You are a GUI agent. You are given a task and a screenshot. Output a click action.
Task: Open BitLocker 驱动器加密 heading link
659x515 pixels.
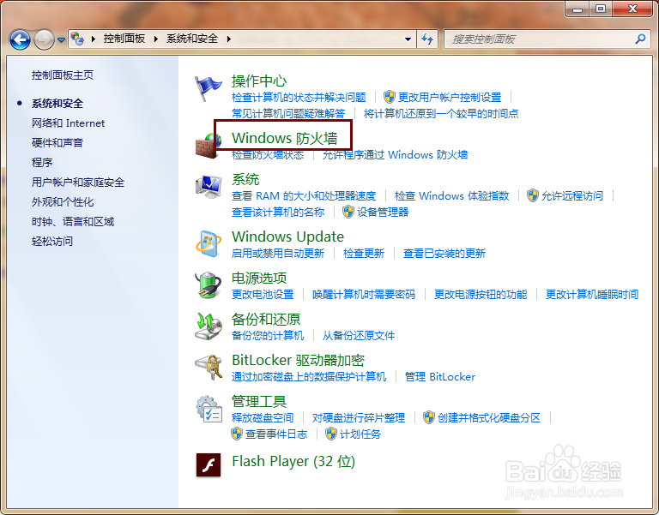pyautogui.click(x=298, y=360)
